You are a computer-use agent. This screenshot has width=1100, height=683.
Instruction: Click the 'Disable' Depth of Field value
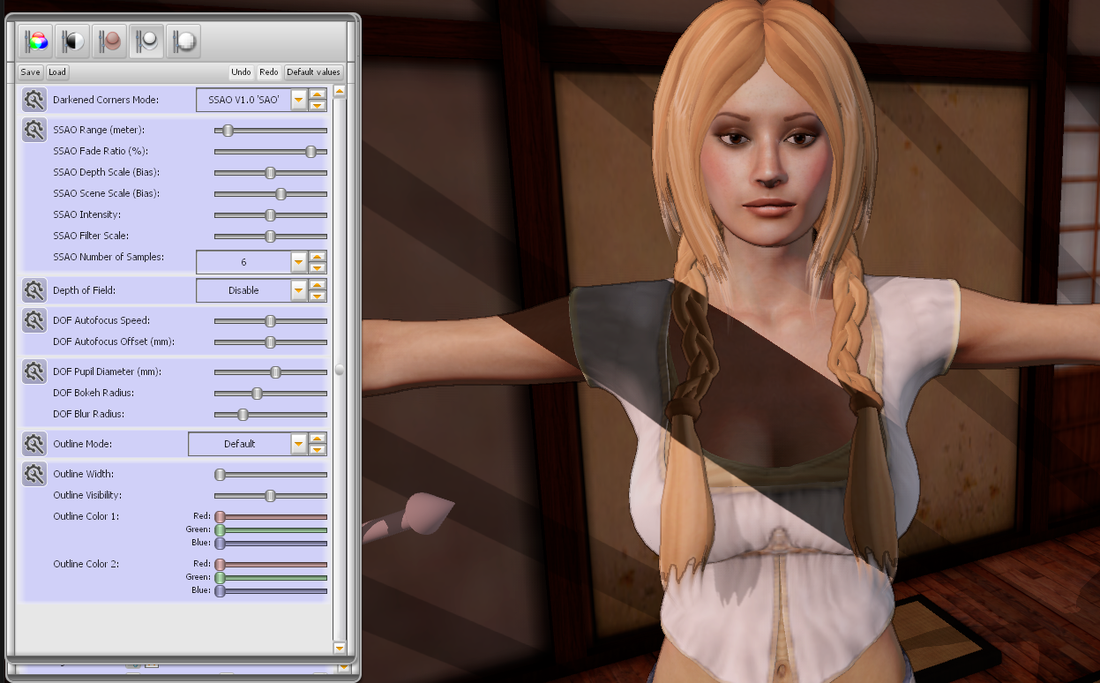(243, 290)
